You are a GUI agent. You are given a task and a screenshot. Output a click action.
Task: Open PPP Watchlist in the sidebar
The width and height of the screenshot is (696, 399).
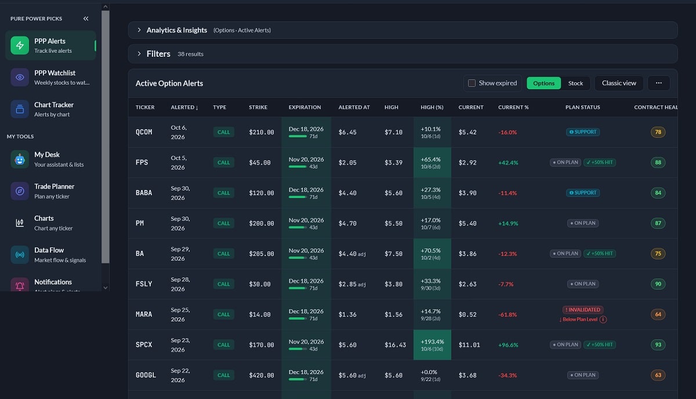tap(51, 77)
